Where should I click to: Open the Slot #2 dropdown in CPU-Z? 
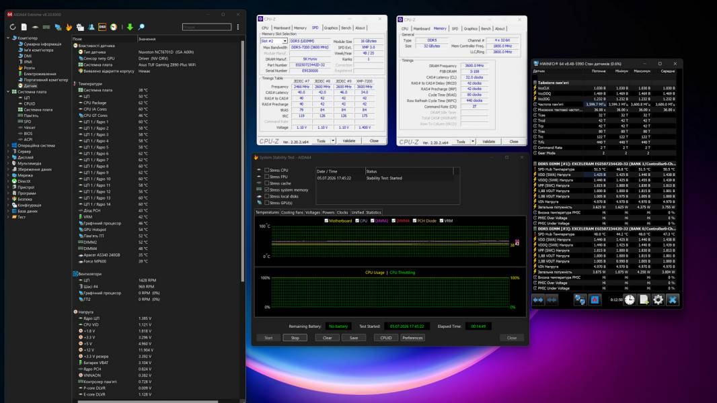coord(285,41)
